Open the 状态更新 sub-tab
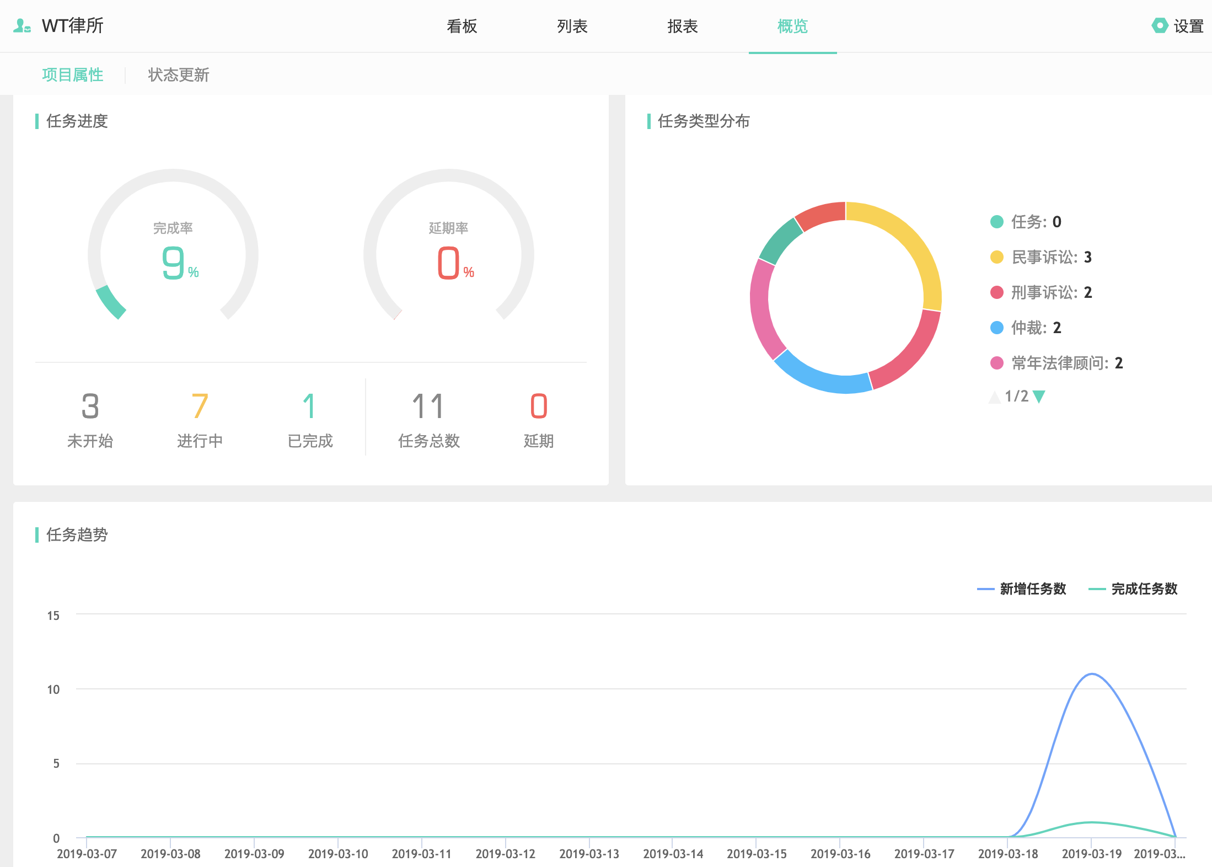 [179, 74]
